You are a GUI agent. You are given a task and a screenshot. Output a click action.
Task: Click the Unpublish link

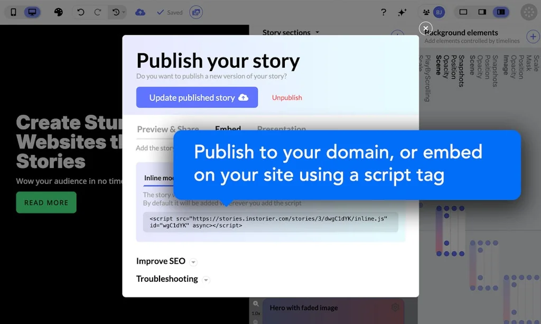pos(286,98)
